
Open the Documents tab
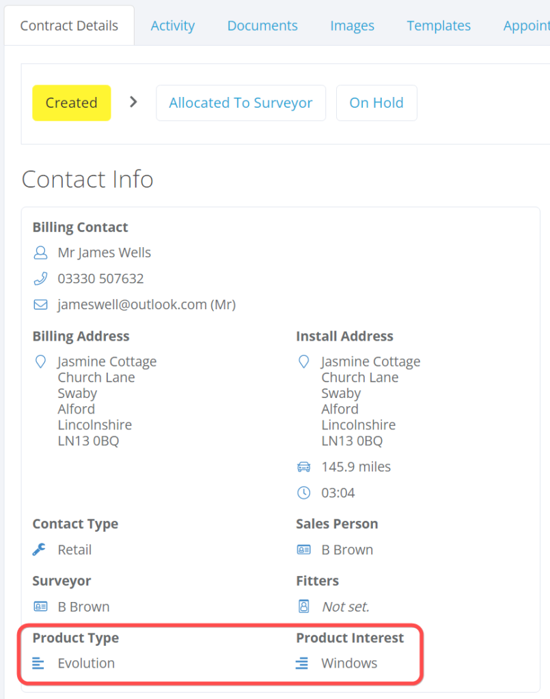pos(262,26)
